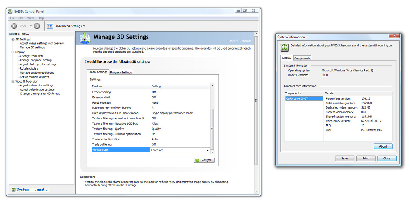Screen dimensions: 410x203
Task: Click the settings list scroll down arrow
Action: click(212, 152)
